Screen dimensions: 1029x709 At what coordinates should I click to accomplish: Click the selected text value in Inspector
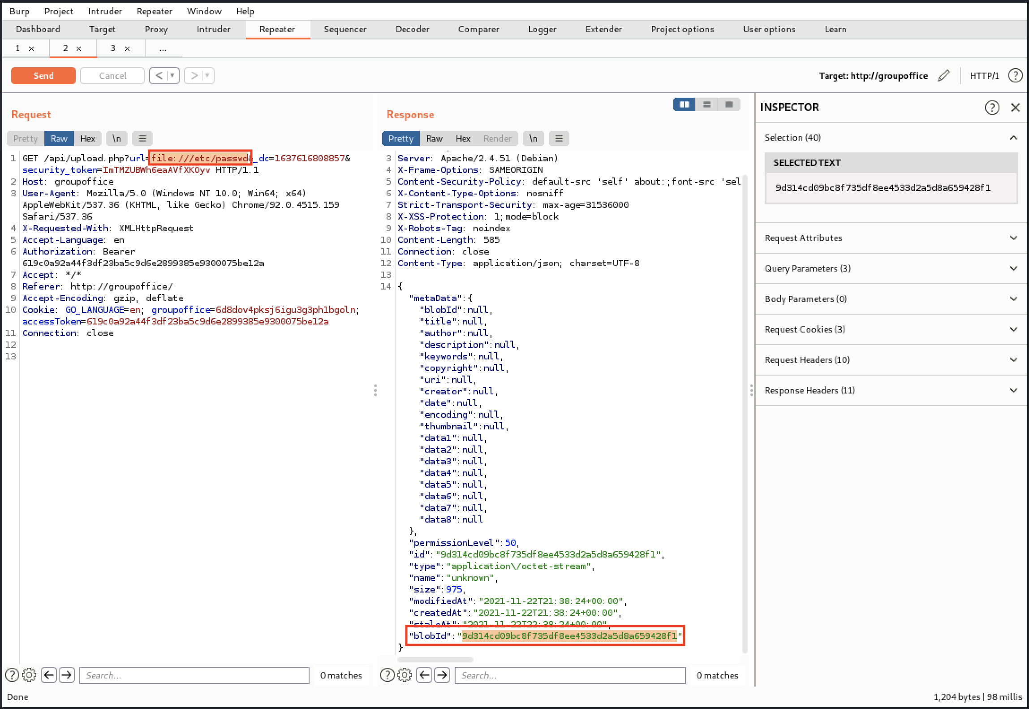[883, 188]
